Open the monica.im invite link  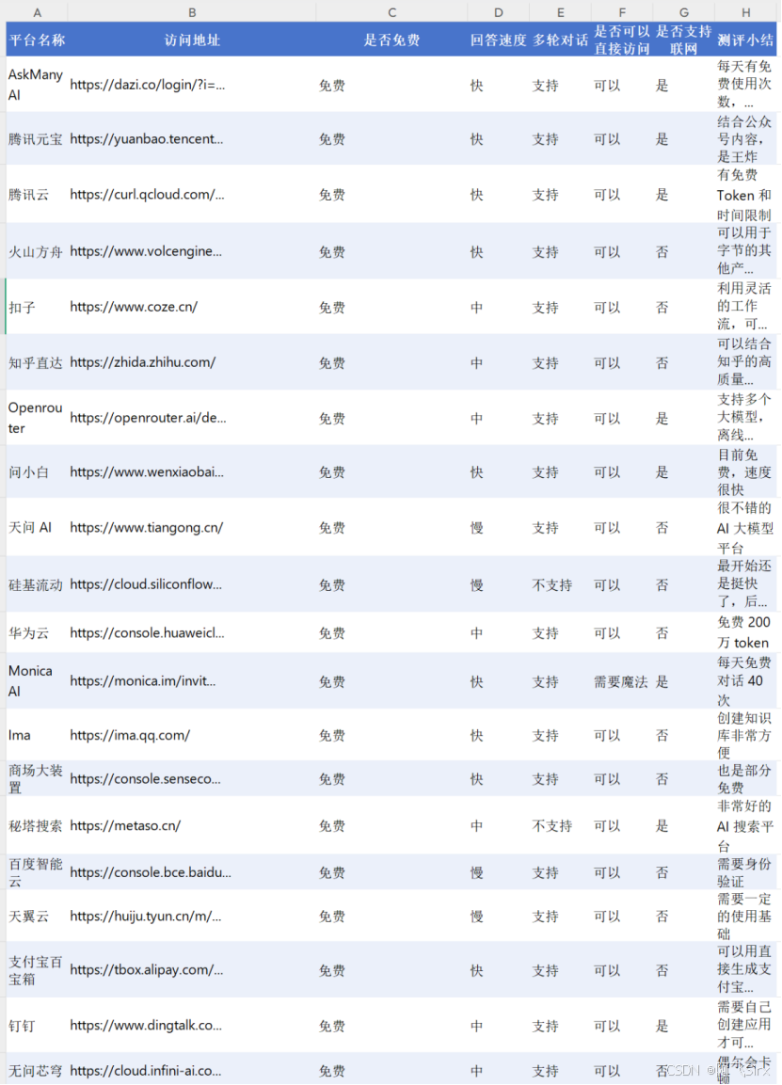tap(143, 681)
